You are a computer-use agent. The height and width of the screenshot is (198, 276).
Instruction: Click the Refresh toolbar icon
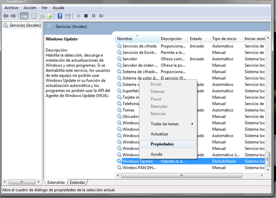click(42, 16)
